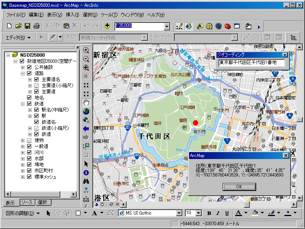The width and height of the screenshot is (305, 229).
Task: Click the yellow Add Data button
Action: click(x=107, y=26)
